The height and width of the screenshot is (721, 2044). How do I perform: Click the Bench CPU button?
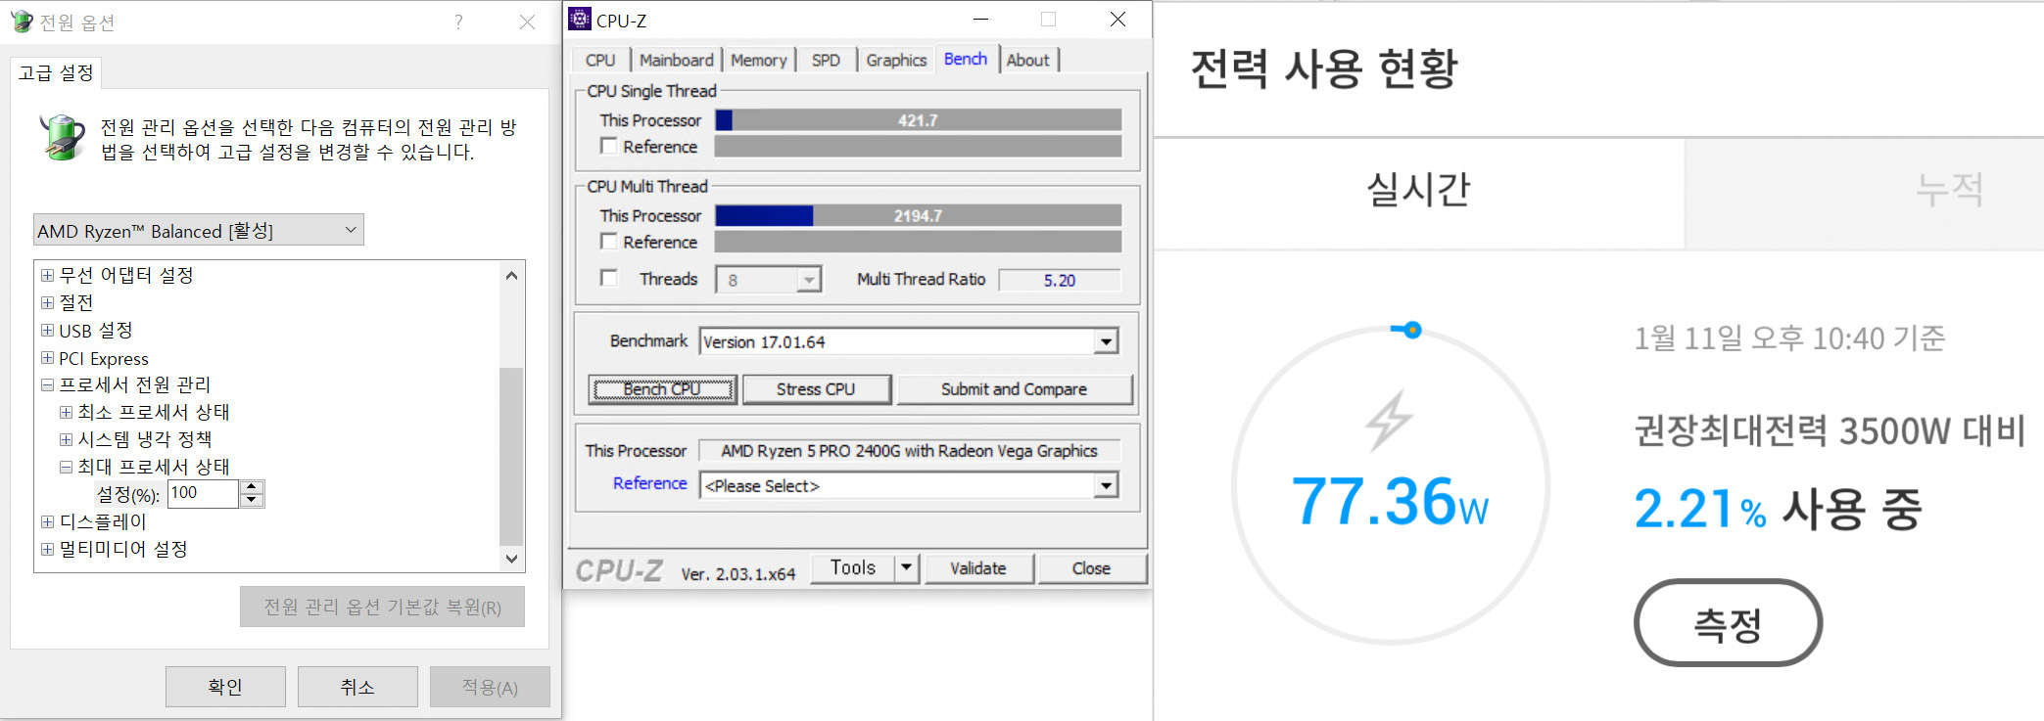[662, 389]
